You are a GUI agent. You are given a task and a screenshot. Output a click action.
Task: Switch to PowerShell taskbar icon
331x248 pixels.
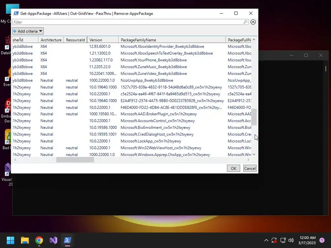(68, 240)
